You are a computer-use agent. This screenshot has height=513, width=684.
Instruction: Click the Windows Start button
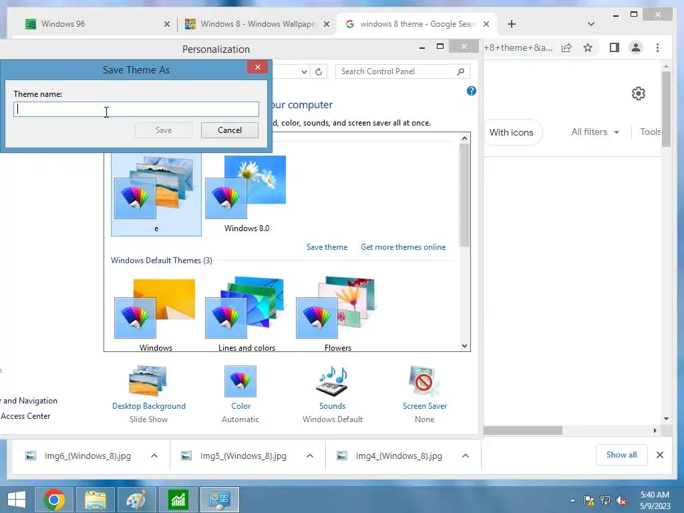17,500
